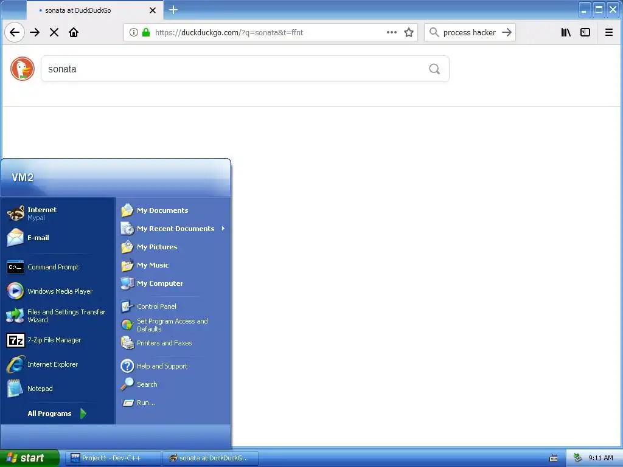Open Set Program Access and Defaults

pos(173,325)
